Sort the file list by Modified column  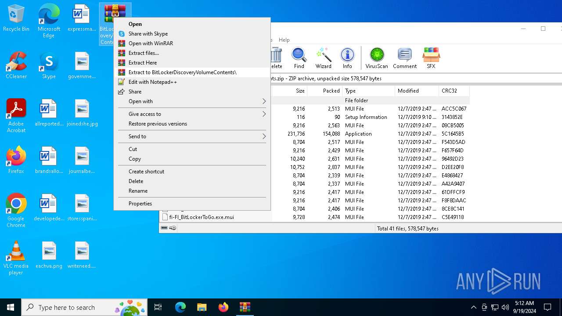tap(417, 91)
